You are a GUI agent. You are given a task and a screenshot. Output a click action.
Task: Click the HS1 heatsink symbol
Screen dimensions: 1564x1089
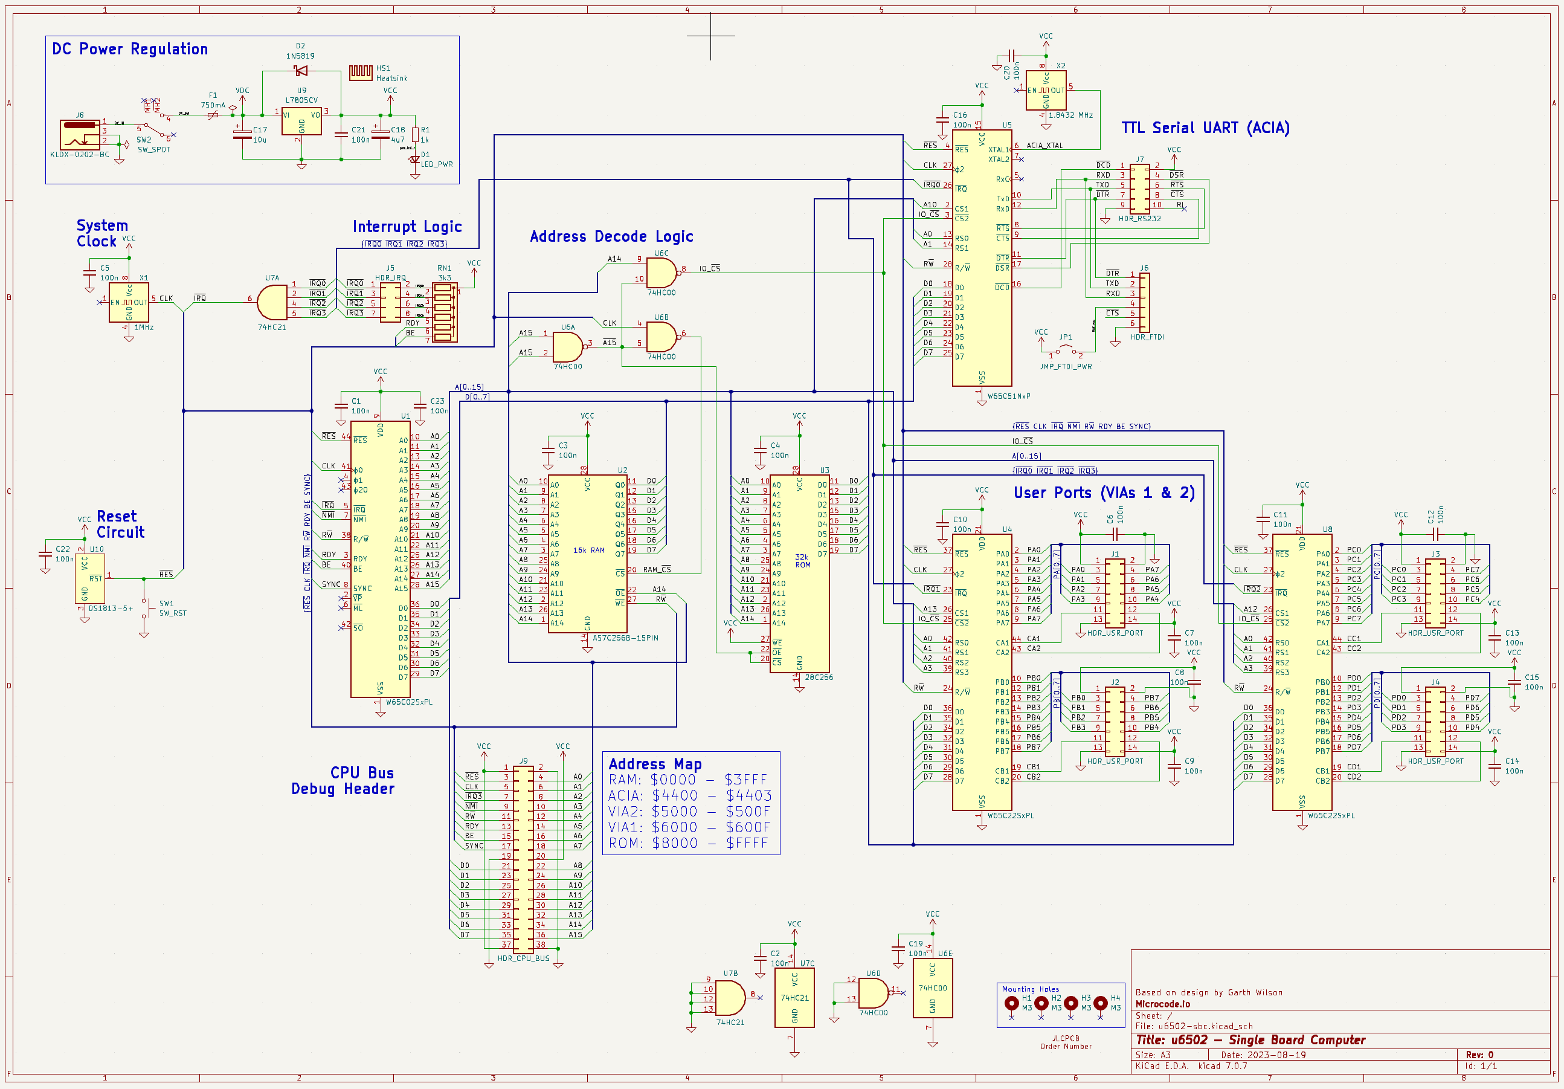tap(361, 73)
